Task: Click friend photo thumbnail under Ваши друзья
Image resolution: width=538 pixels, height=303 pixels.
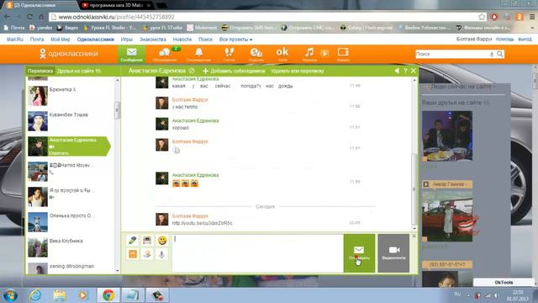Action: click(446, 136)
